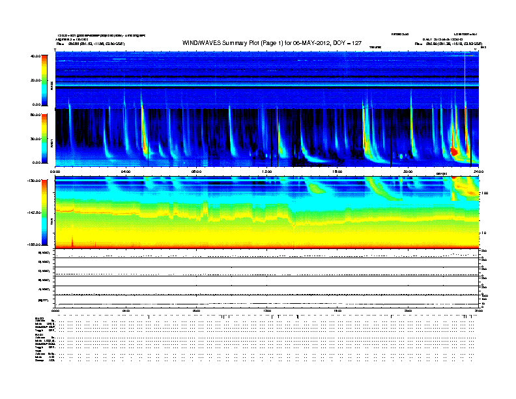Click the 100 tick on TNR right axis
This screenshot has width=516, height=399.
[485, 193]
